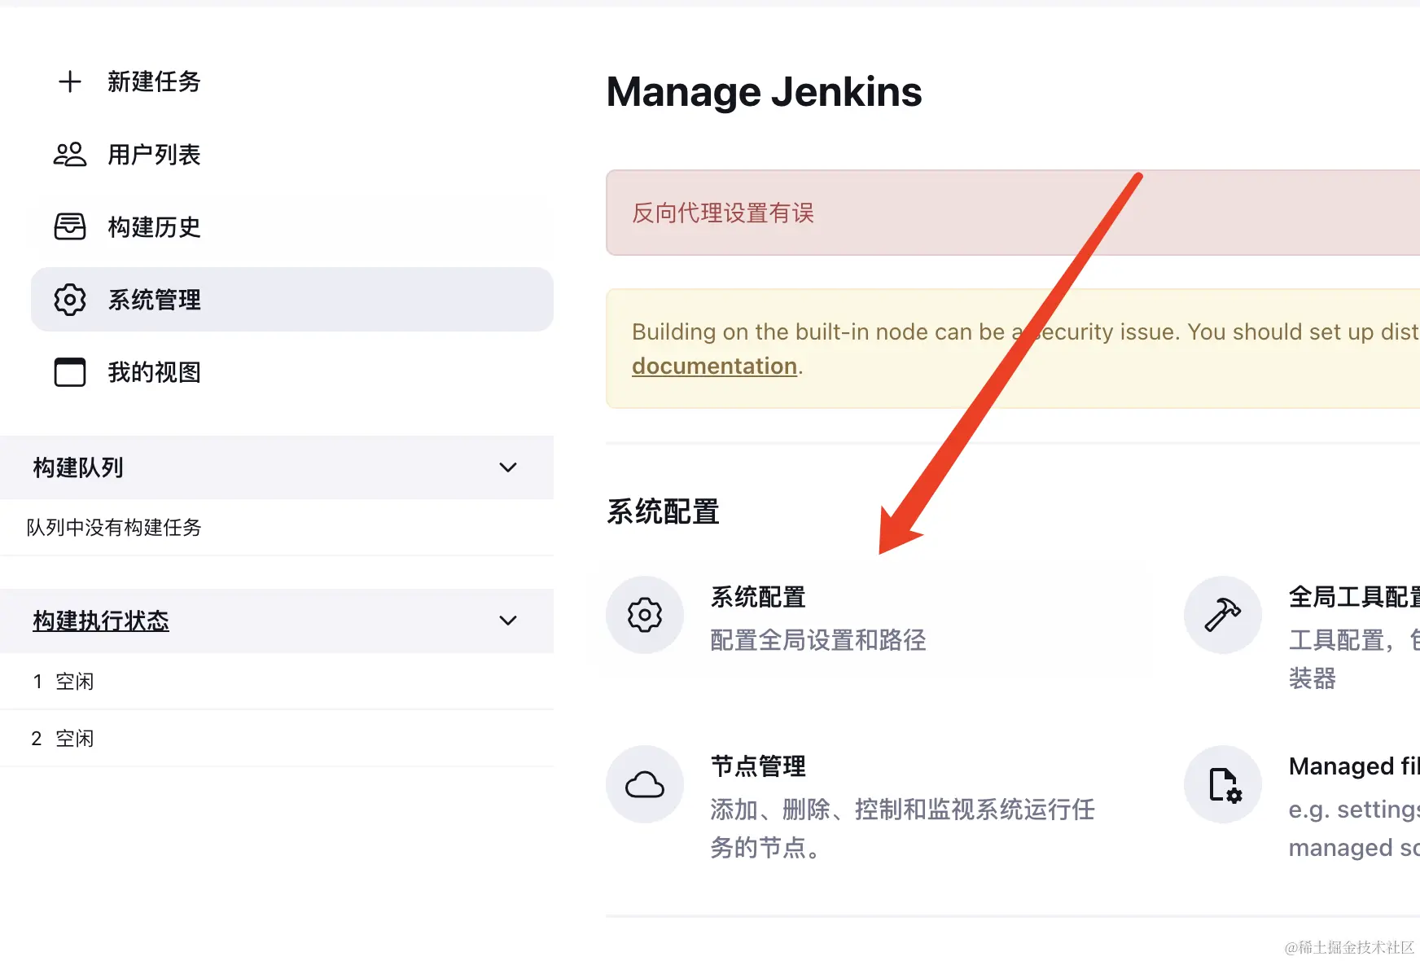Click the inbox icon beside 构建历史
Screen dimensions: 1420x961
coord(70,226)
